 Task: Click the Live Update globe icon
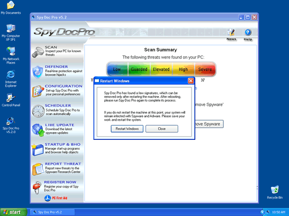(x=38, y=130)
